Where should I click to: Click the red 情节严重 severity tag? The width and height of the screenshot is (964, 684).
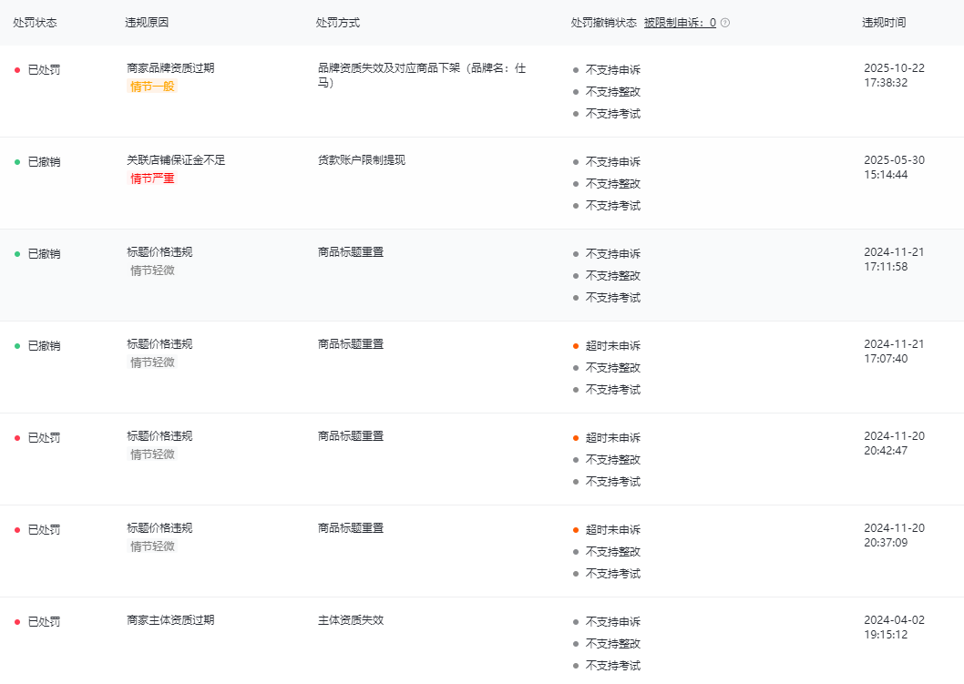point(152,179)
